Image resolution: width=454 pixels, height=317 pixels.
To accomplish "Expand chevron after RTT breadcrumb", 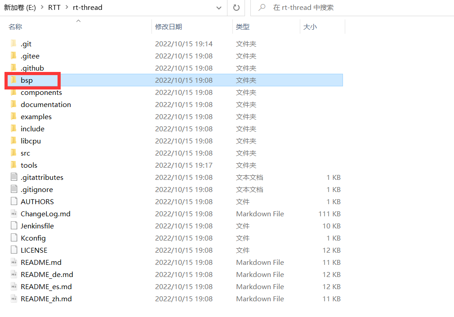I will click(x=67, y=7).
